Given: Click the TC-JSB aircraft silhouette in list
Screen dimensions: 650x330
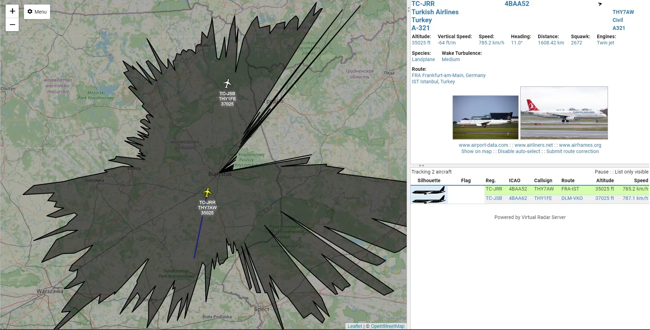Looking at the screenshot, I should tap(429, 199).
